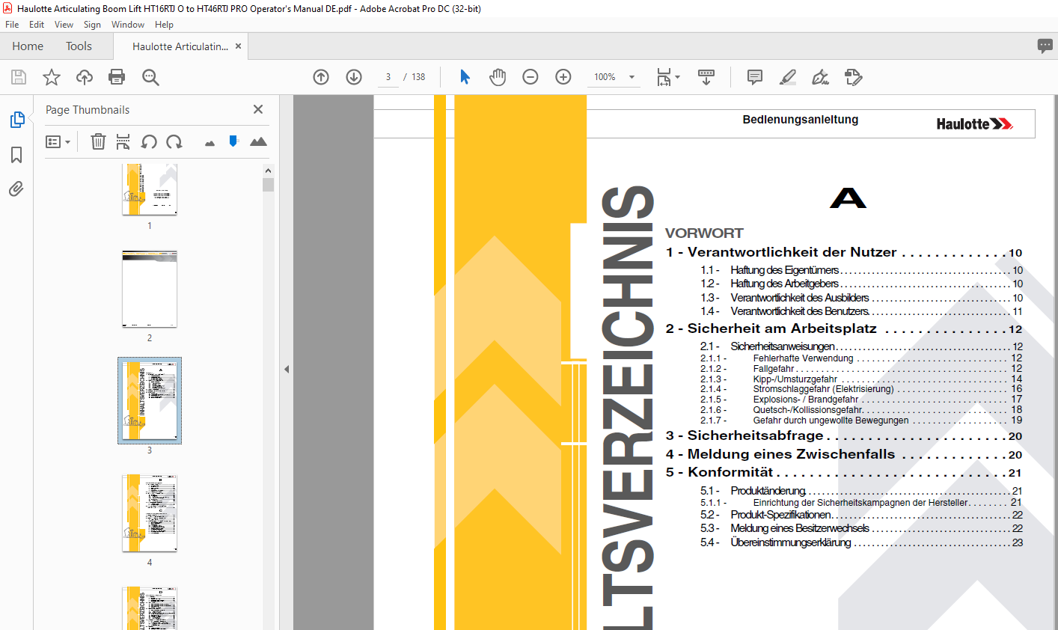
Task: Zoom out with minus icon
Action: click(x=530, y=77)
